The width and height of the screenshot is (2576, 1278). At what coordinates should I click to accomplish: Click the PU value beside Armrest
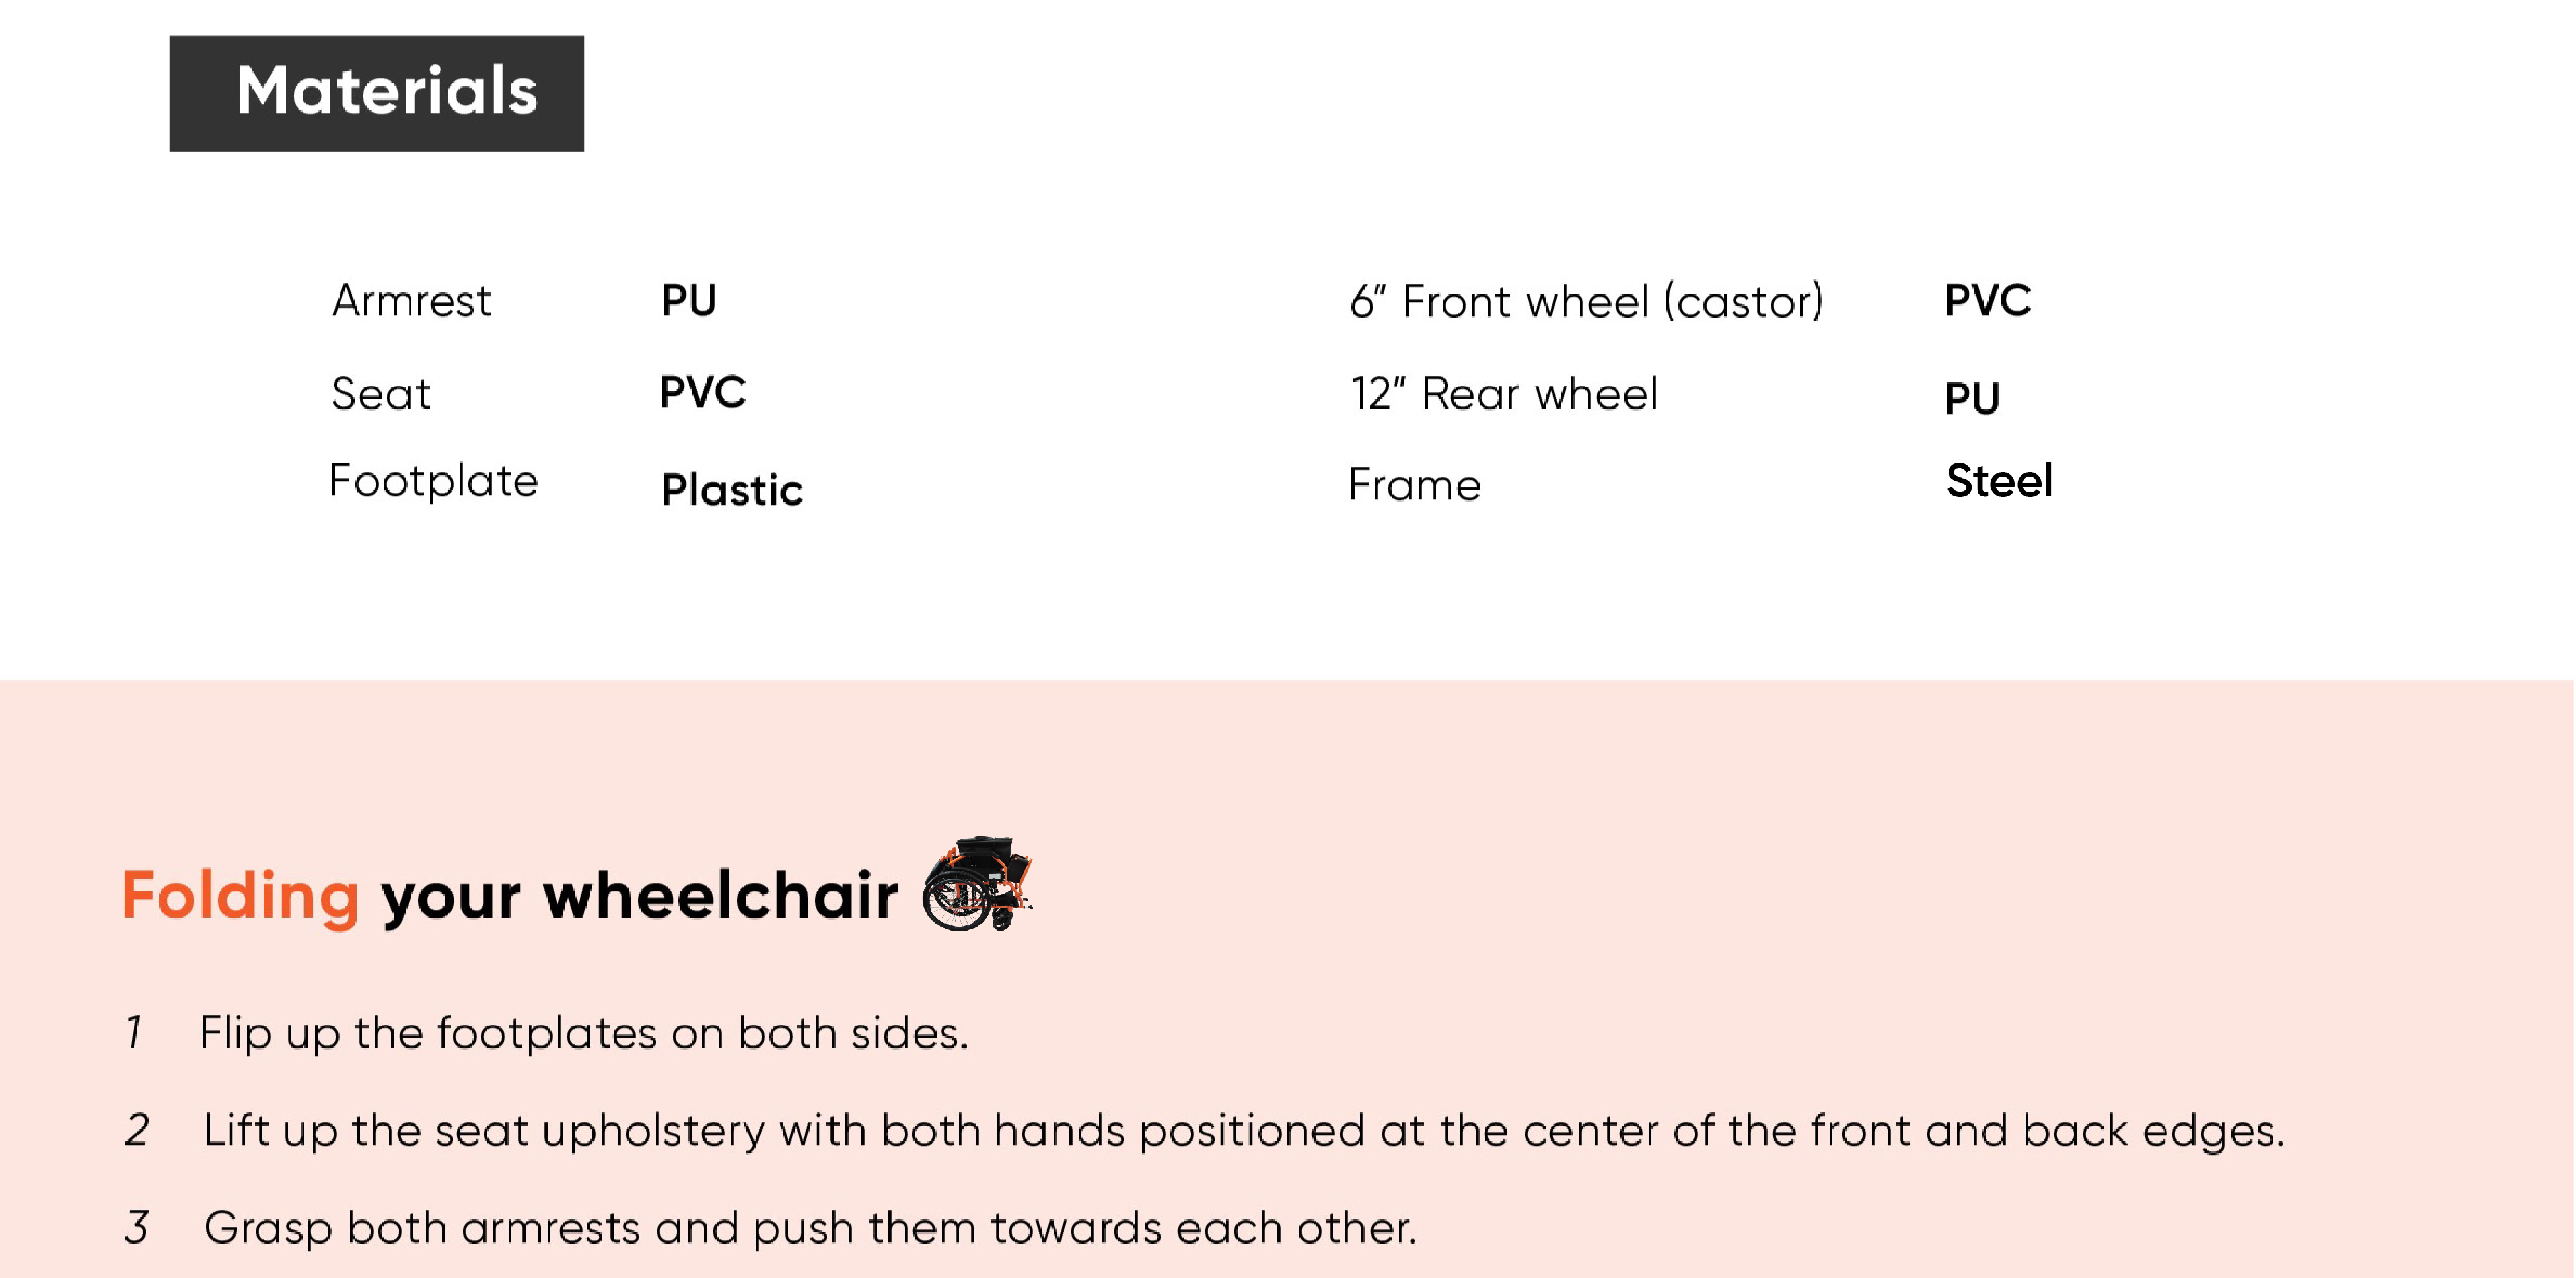(x=689, y=300)
